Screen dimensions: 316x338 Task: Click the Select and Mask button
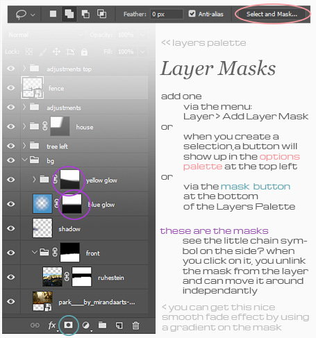(x=272, y=14)
